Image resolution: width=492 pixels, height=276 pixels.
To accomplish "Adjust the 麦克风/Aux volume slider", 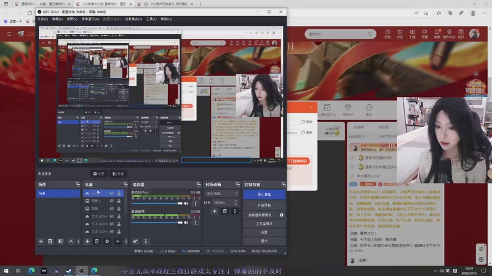I will tap(157, 204).
